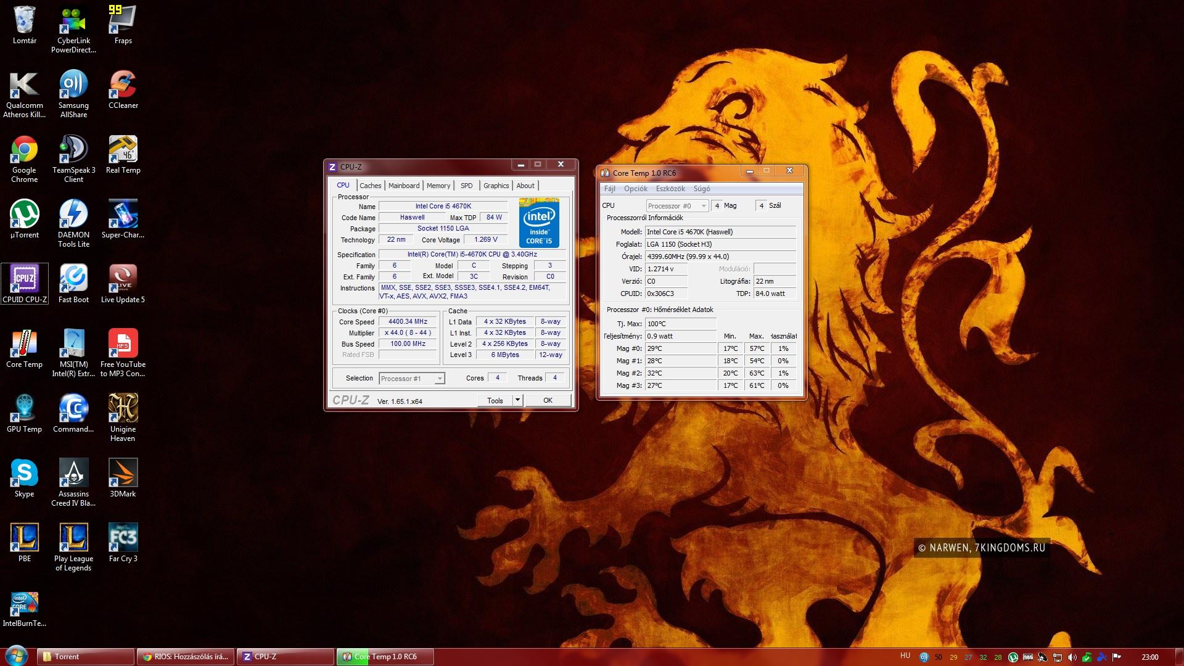Click the Intel Core i5 logo in CPU-Z
Viewport: 1184px width, 666px height.
coord(539,223)
